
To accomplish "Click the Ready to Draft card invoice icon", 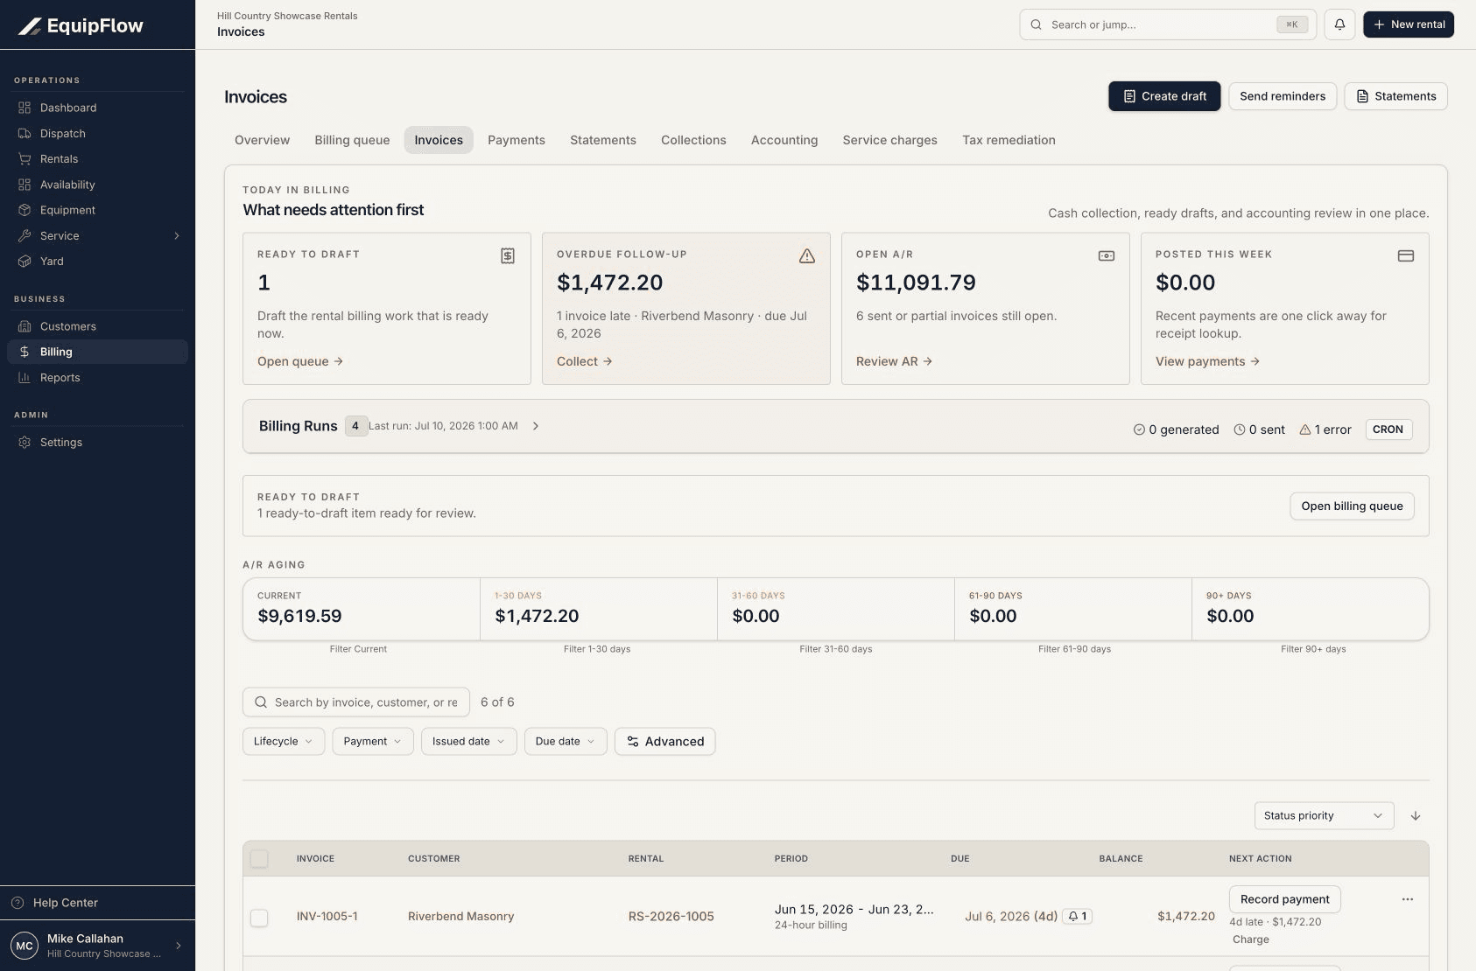I will (x=508, y=255).
